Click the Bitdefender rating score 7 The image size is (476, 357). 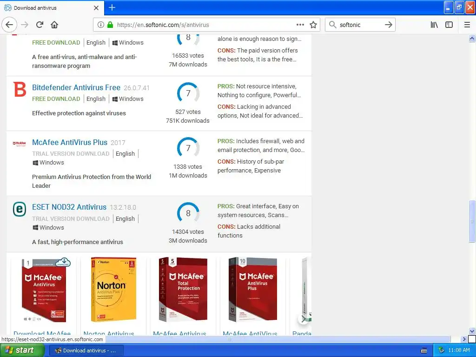pos(188,93)
